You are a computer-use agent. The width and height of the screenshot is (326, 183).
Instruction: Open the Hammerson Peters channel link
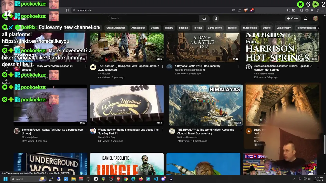[x=264, y=73]
